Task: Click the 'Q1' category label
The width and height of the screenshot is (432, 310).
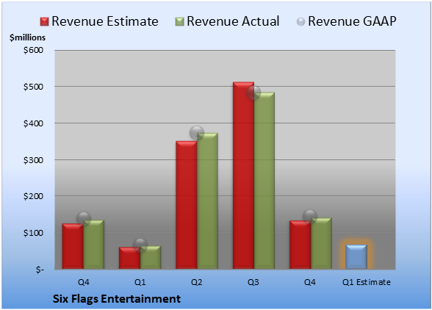Action: (140, 282)
